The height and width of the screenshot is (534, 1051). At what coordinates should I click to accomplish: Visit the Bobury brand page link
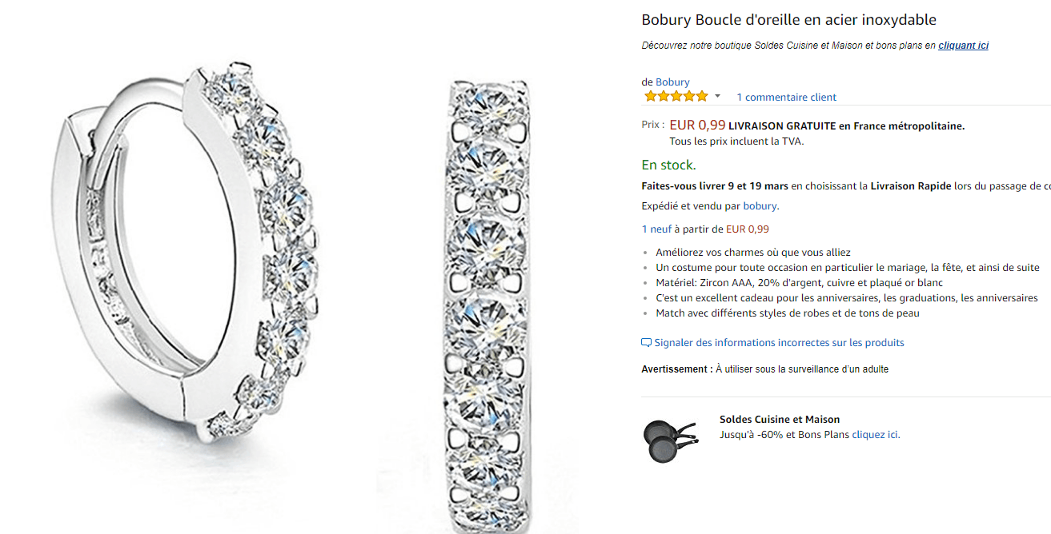(672, 81)
